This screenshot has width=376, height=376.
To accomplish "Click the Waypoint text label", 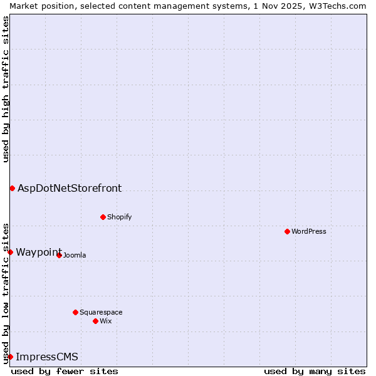I will tap(39, 252).
